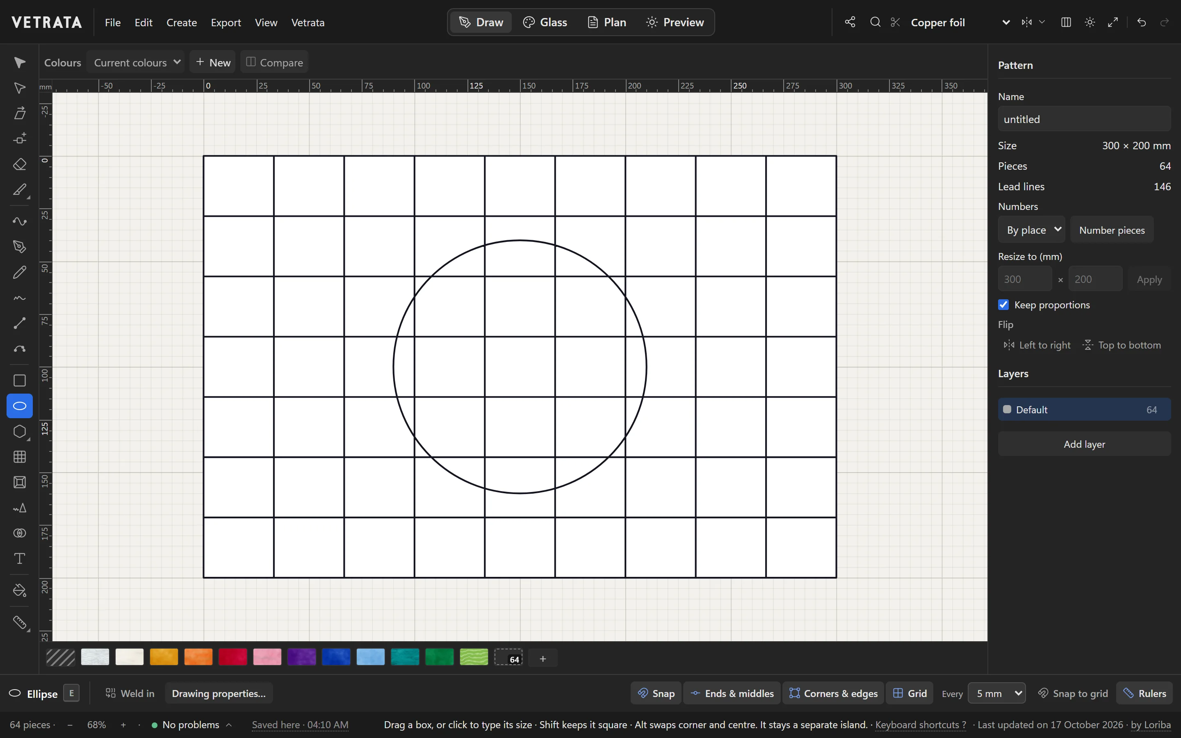Toggle the Grid display button
Viewport: 1181px width, 738px height.
point(910,693)
